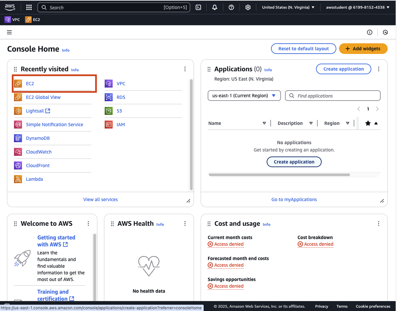Open AWS Health widget options menu
The width and height of the screenshot is (397, 311).
click(185, 223)
